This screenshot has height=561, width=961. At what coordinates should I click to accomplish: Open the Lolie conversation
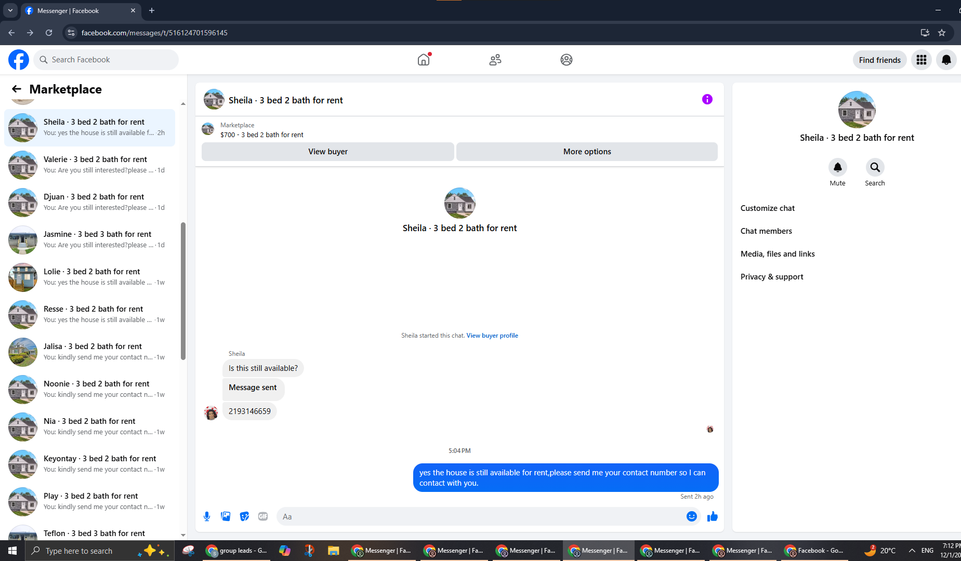pos(89,277)
